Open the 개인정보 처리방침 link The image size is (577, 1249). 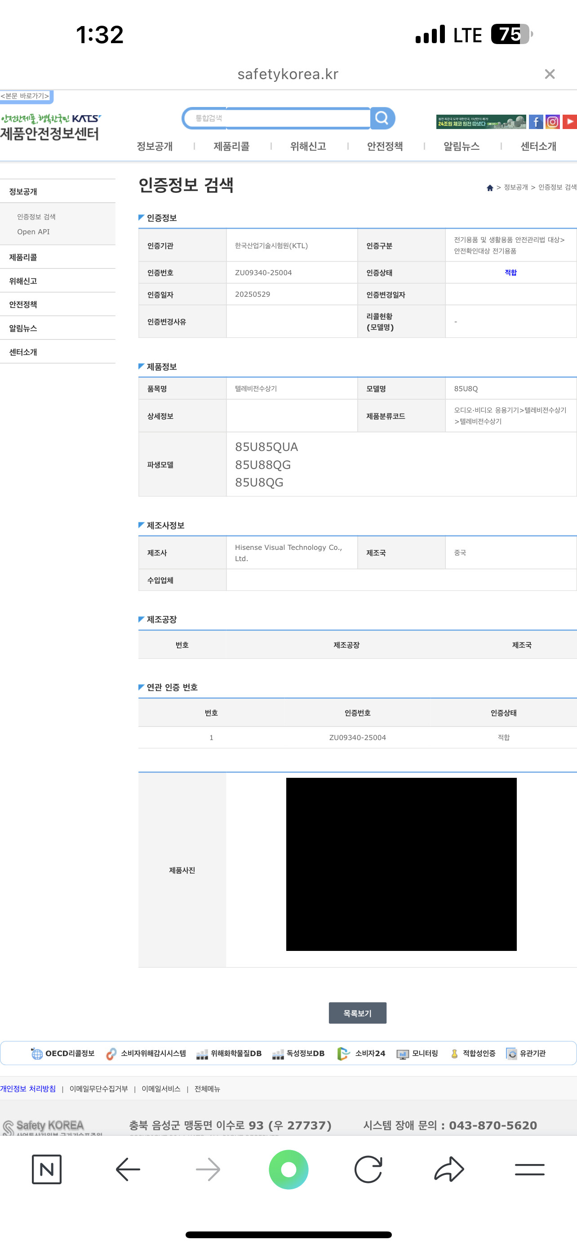point(28,1088)
